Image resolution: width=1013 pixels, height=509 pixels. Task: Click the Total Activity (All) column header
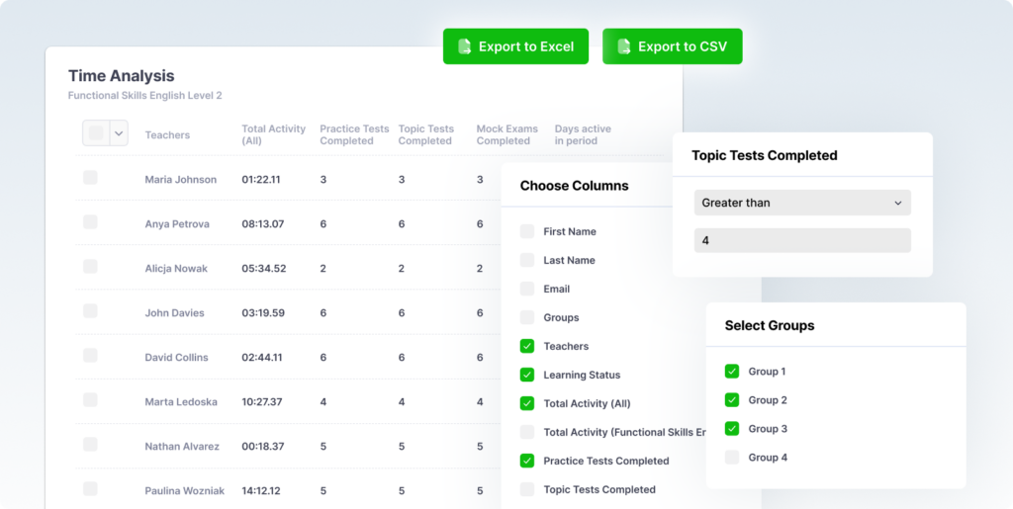tap(273, 134)
